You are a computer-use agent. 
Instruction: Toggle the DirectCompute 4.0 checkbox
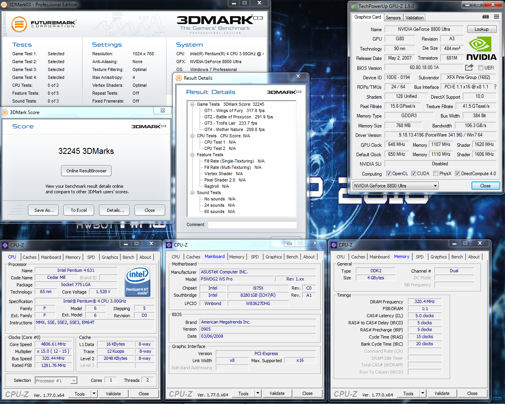coord(457,174)
